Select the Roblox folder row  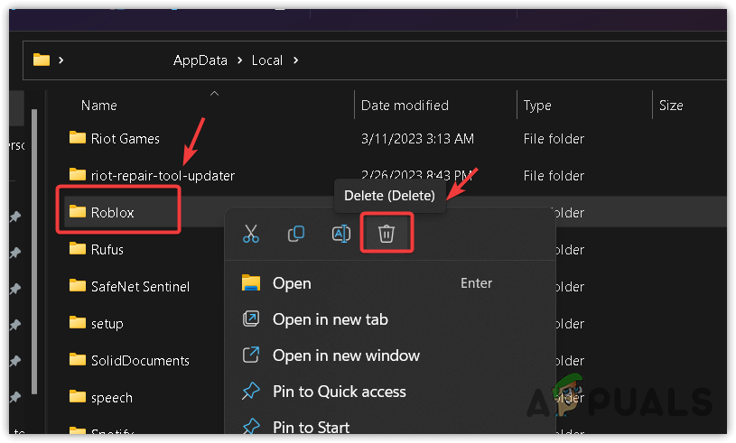pyautogui.click(x=113, y=213)
